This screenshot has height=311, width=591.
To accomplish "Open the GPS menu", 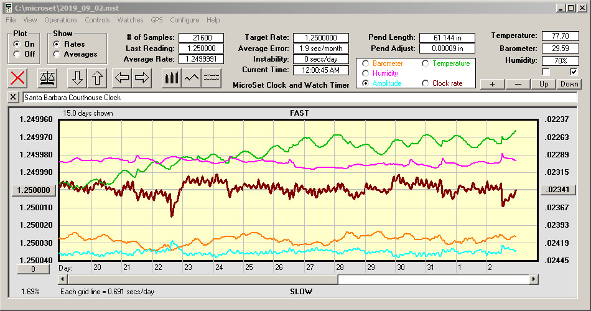I will click(x=156, y=20).
